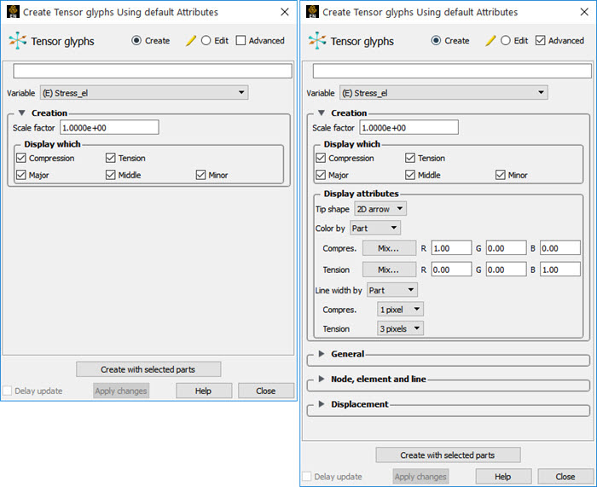Uncheck Advanced checkbox in right dialog

coord(540,40)
